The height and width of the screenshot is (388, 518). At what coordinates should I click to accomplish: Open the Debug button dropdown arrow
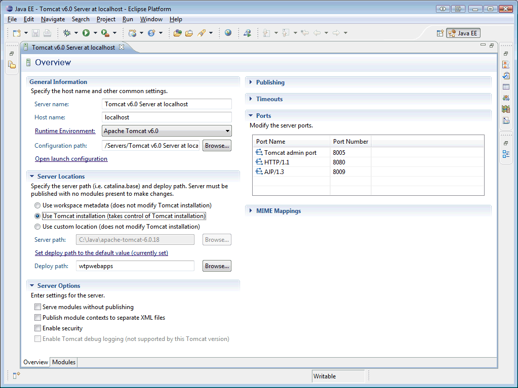pyautogui.click(x=76, y=33)
